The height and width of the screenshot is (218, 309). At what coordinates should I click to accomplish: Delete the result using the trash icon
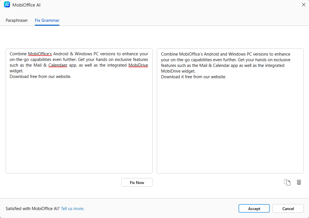coord(299,182)
